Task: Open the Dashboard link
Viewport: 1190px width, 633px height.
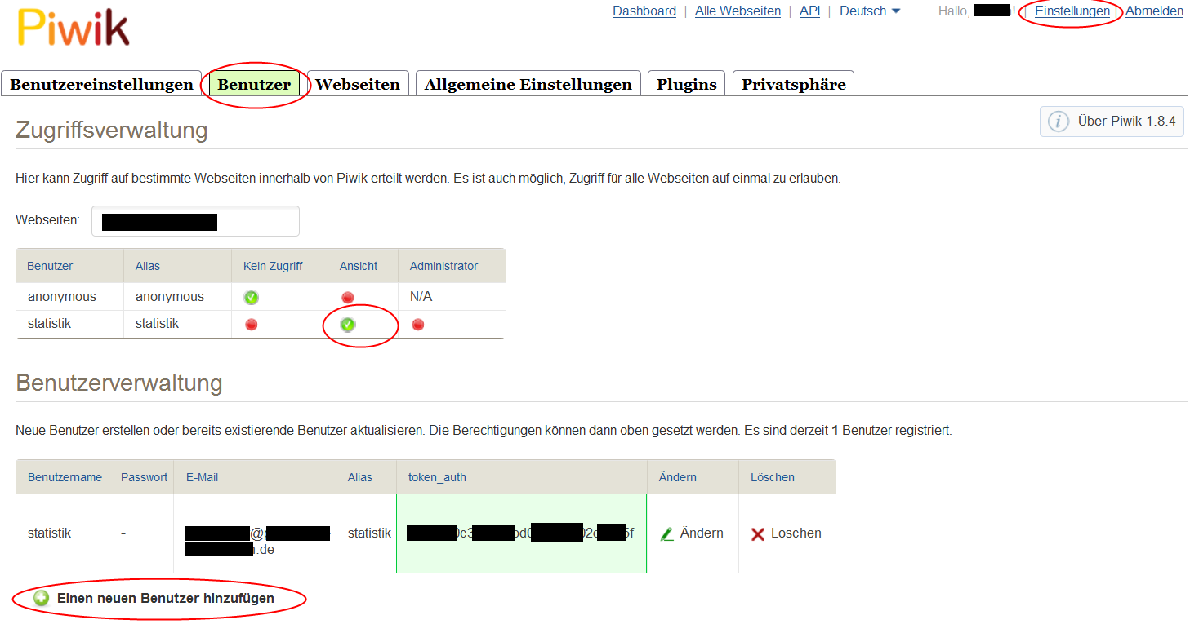Action: [644, 11]
